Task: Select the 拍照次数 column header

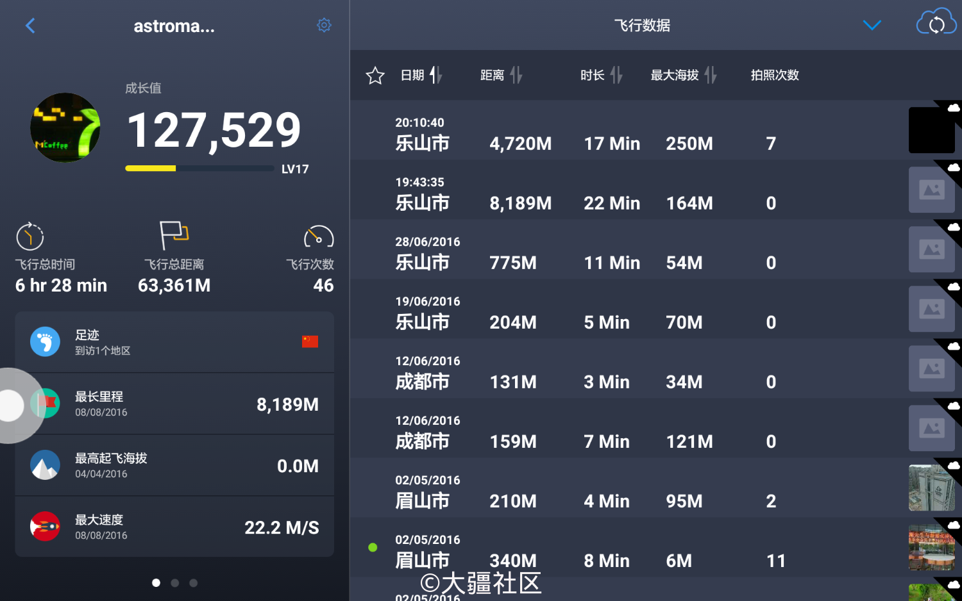Action: click(x=774, y=75)
